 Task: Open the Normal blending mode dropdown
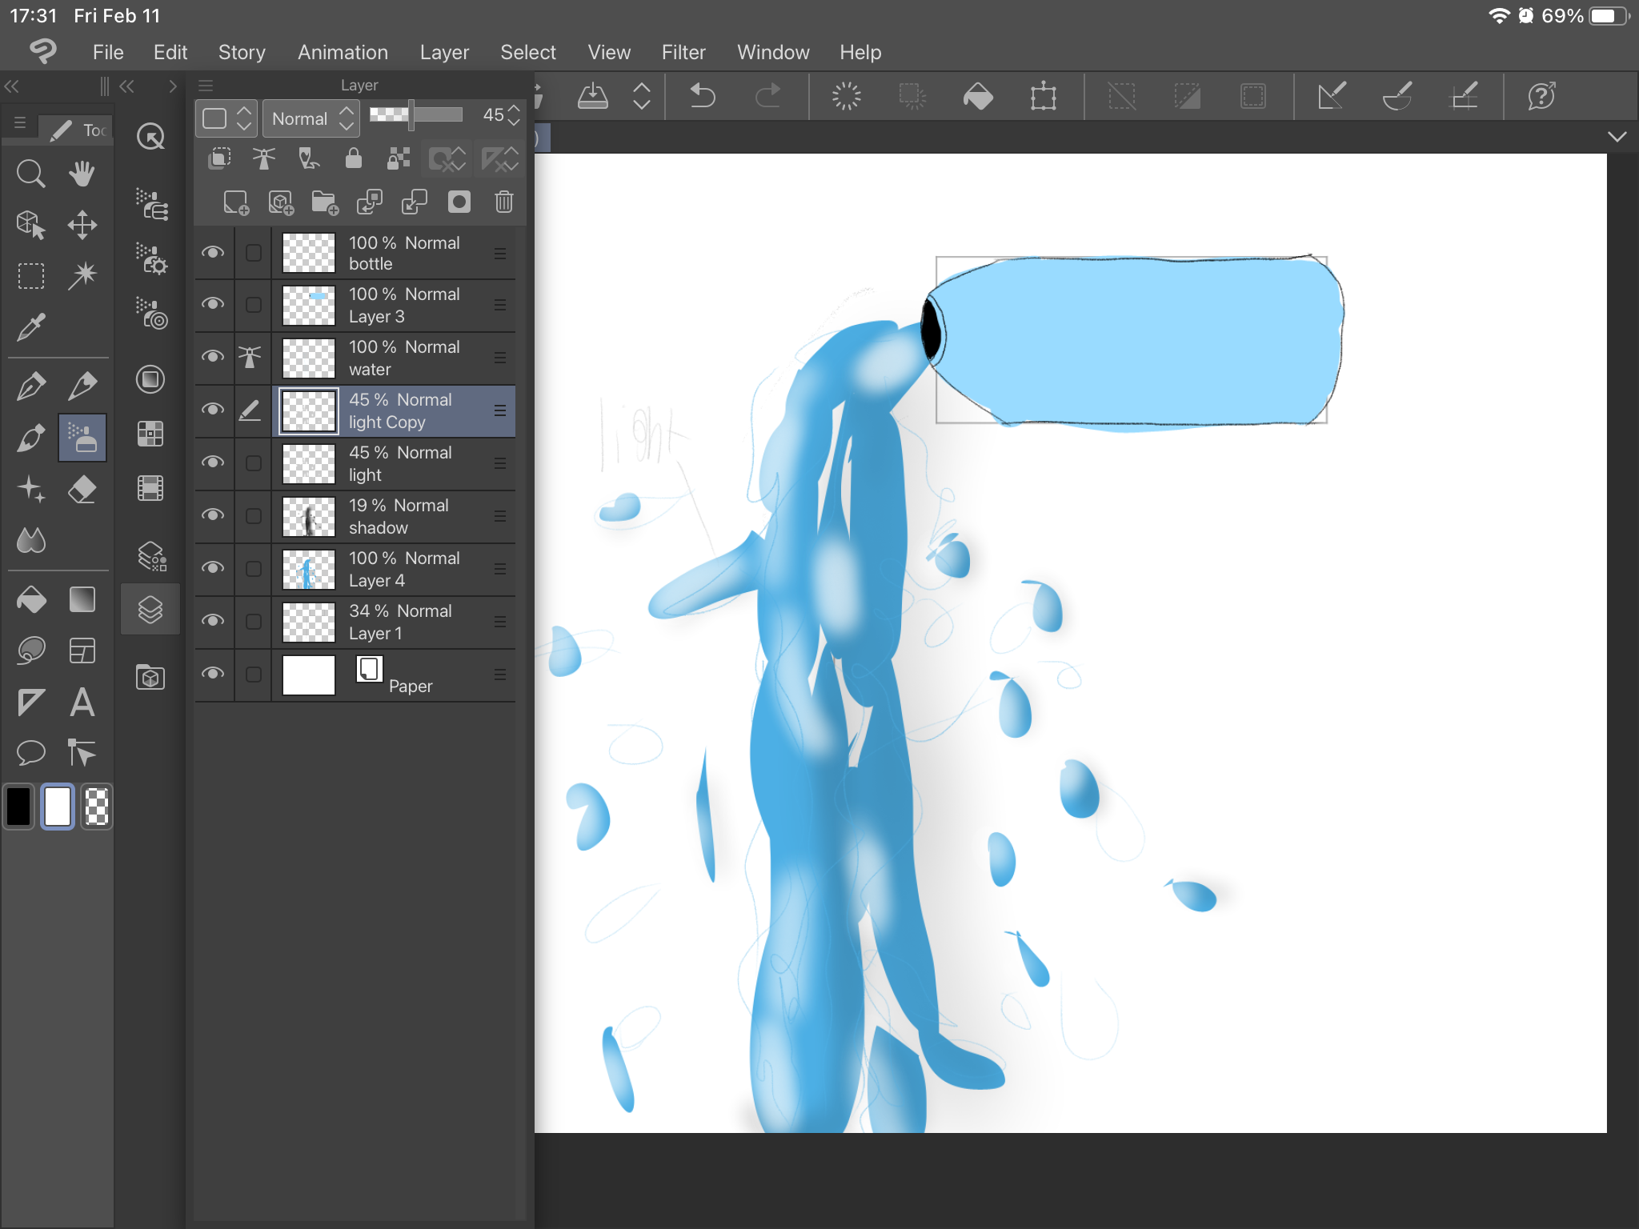point(311,118)
